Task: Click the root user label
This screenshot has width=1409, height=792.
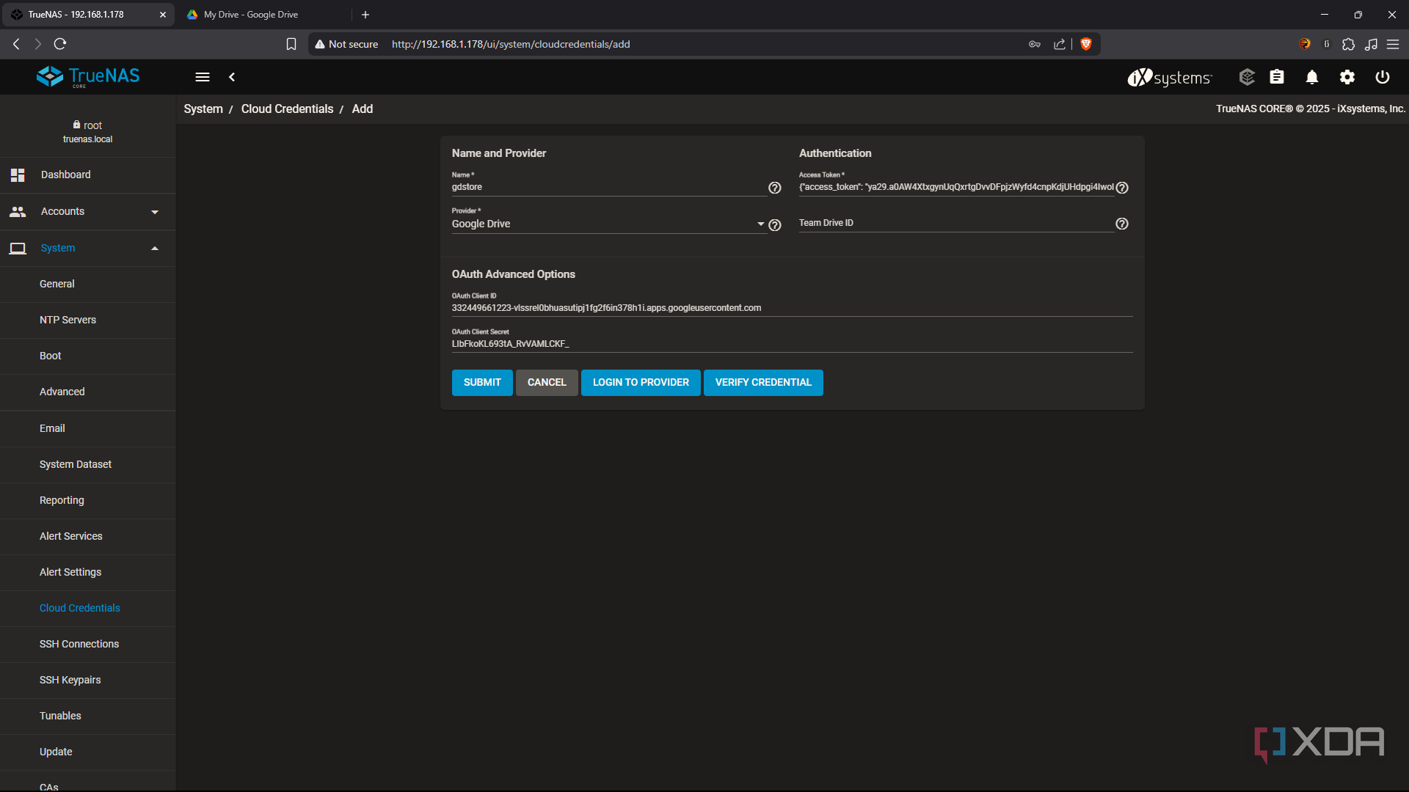Action: point(87,125)
